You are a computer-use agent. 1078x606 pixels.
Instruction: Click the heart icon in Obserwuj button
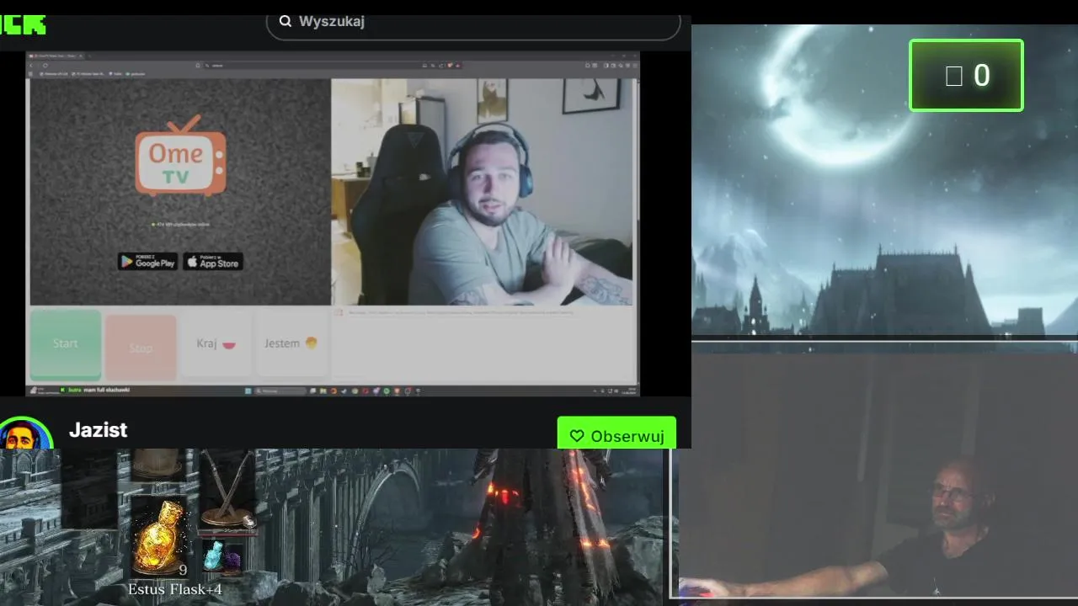point(577,436)
